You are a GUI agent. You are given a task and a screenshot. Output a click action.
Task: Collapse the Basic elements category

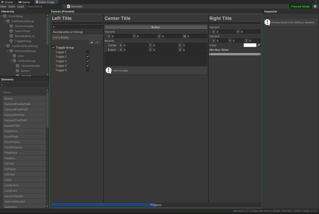coord(2,92)
